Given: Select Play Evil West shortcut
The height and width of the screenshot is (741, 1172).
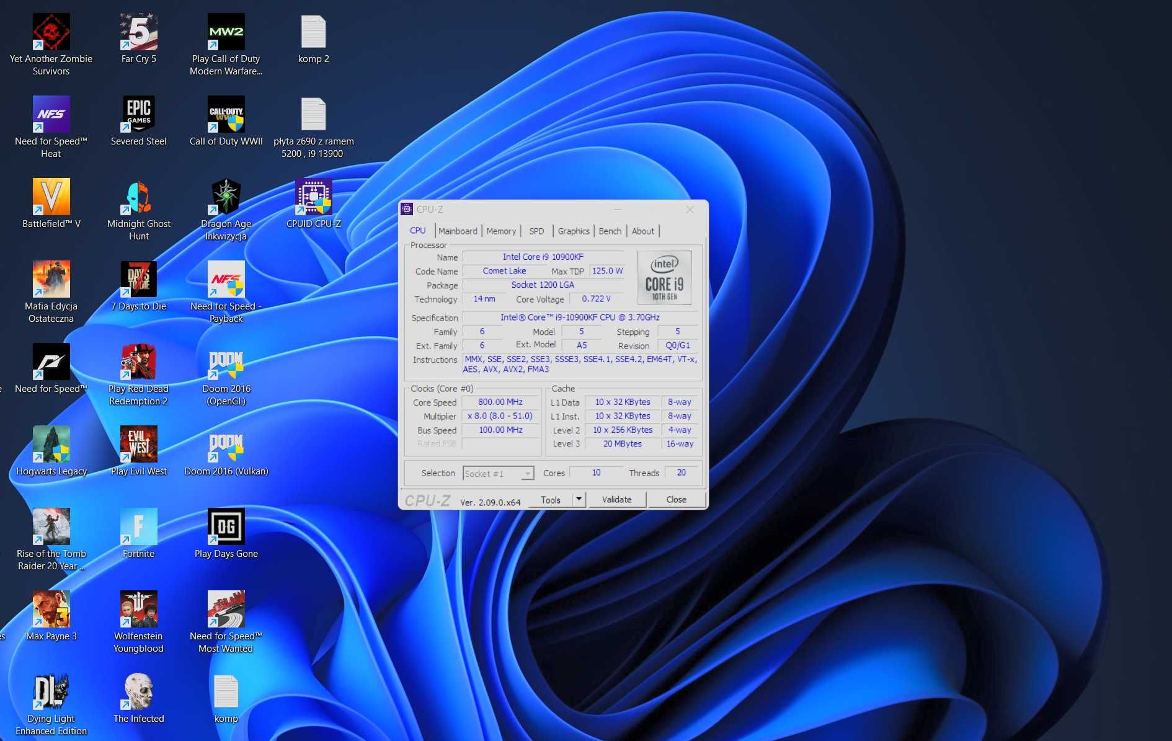Looking at the screenshot, I should pyautogui.click(x=139, y=451).
